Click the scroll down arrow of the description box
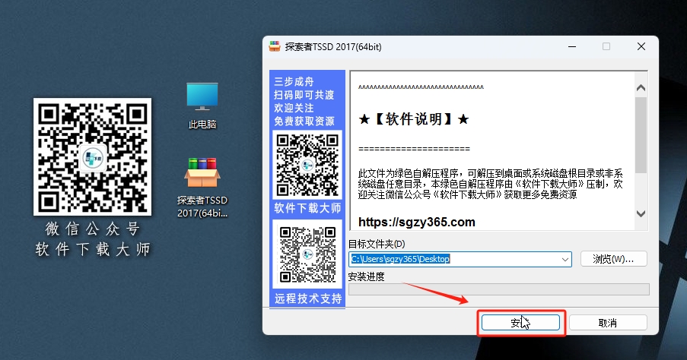The width and height of the screenshot is (687, 360). (641, 213)
